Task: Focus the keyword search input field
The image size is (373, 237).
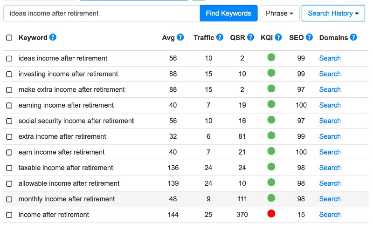Action: (x=102, y=14)
